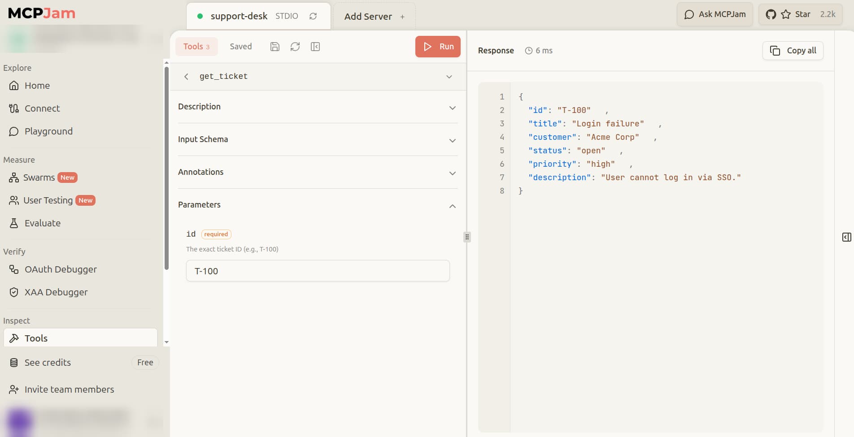Switch to the Saved tab
The image size is (854, 437).
pyautogui.click(x=241, y=47)
